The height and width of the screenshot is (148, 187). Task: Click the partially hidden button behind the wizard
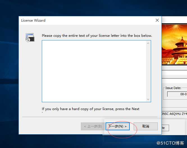pyautogui.click(x=165, y=128)
